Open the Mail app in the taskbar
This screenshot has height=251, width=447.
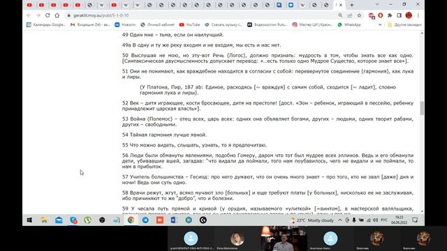point(59,220)
